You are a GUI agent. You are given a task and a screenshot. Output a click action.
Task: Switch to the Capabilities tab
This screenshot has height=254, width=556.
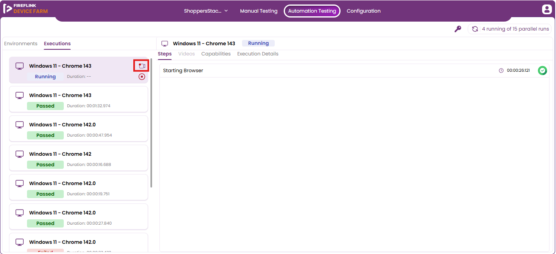(216, 54)
